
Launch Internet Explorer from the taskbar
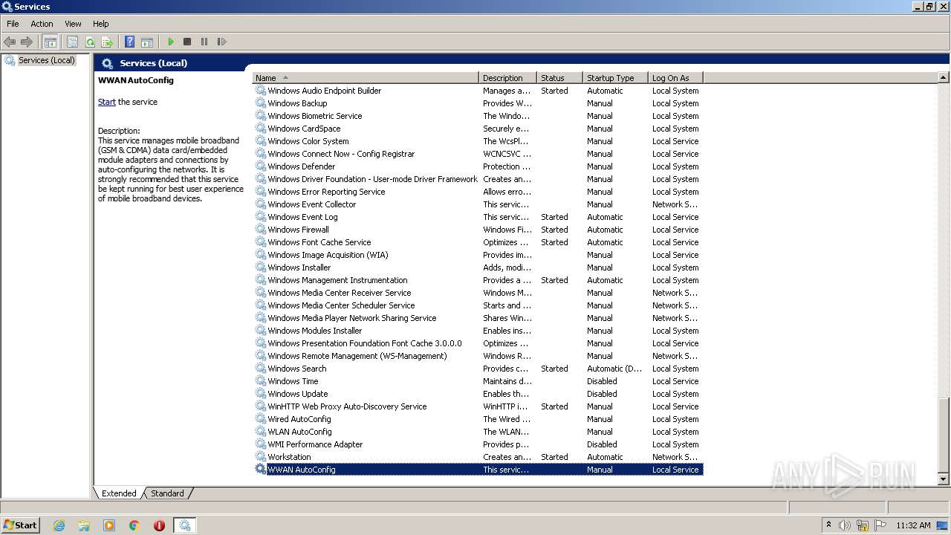pos(59,525)
